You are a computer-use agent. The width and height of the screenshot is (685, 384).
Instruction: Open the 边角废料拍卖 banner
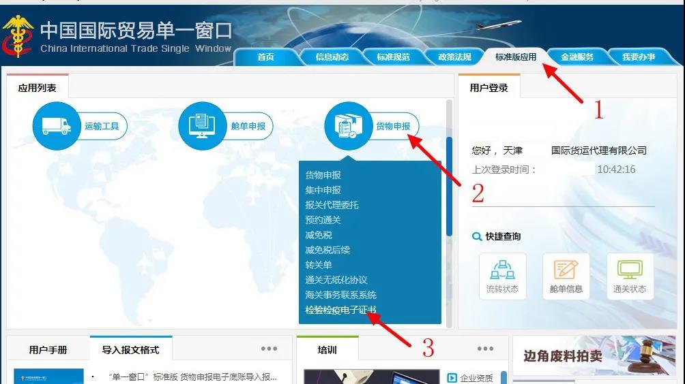coord(594,355)
